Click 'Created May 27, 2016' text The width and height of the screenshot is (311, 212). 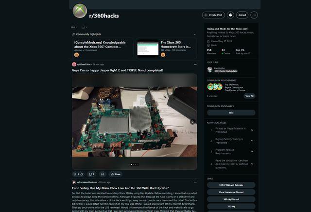(x=222, y=41)
